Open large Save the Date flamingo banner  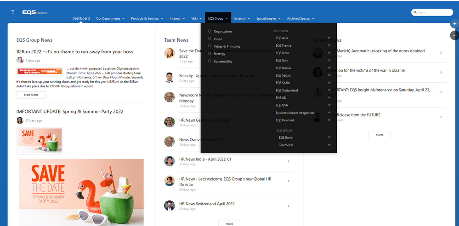(x=81, y=192)
